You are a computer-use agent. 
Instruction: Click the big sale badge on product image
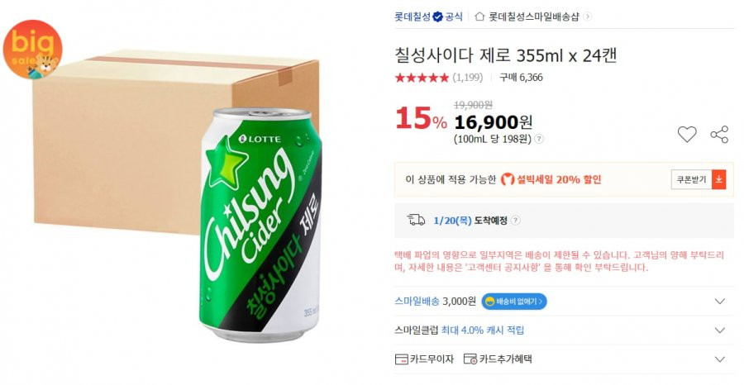tap(33, 50)
